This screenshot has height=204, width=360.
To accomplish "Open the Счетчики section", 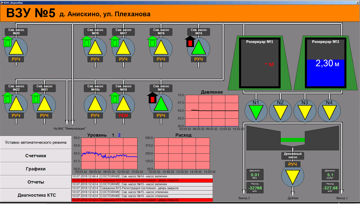I will [x=36, y=156].
